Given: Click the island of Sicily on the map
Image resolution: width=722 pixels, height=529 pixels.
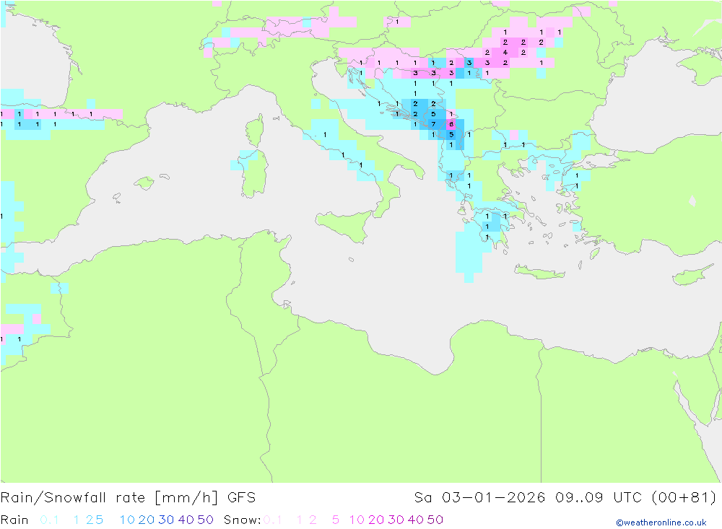Looking at the screenshot, I should 347,226.
